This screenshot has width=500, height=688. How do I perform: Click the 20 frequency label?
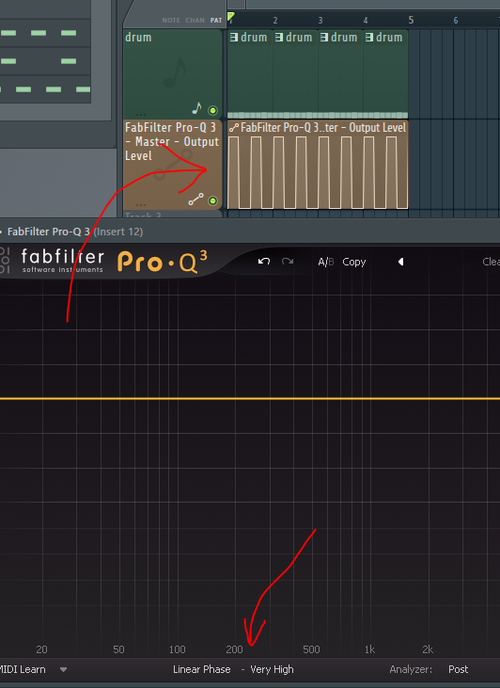[x=41, y=649]
